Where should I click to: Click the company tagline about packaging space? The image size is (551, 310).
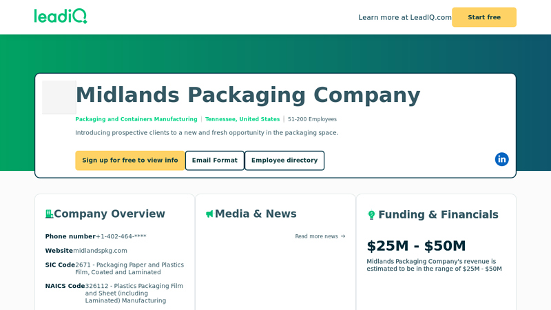207,133
